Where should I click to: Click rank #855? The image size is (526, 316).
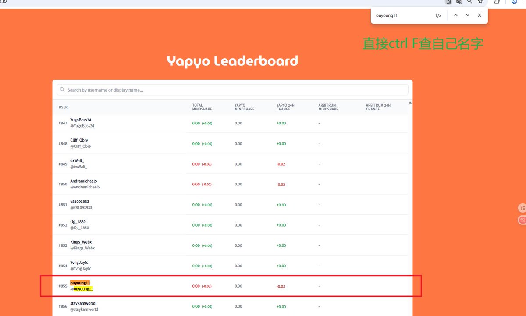(x=63, y=286)
